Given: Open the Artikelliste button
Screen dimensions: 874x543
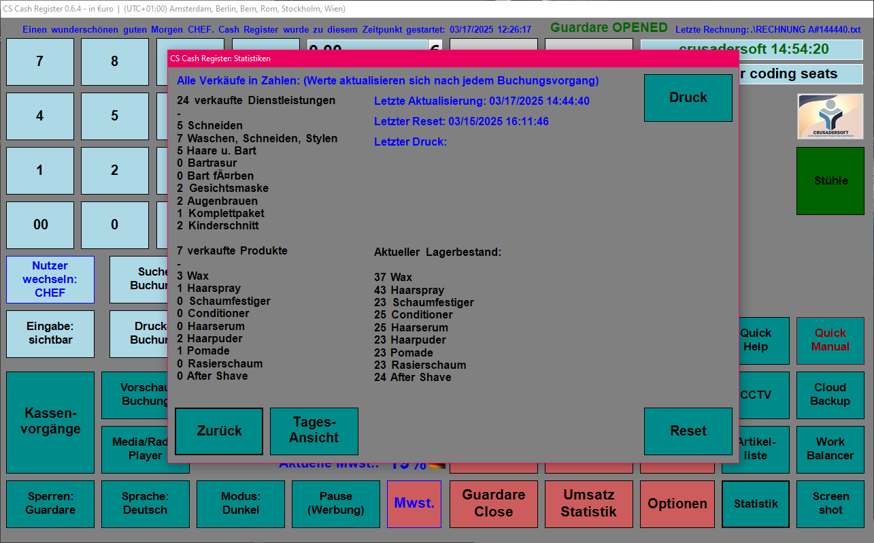Looking at the screenshot, I should coord(763,450).
